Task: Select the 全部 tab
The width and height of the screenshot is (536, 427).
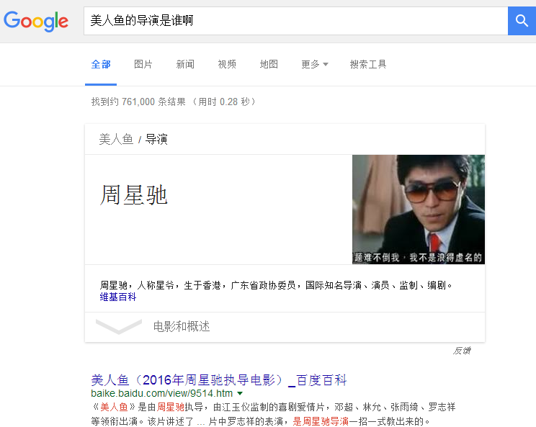Action: (101, 64)
